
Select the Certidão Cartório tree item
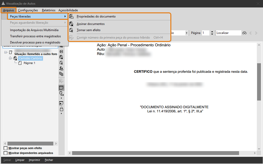coord(30,58)
